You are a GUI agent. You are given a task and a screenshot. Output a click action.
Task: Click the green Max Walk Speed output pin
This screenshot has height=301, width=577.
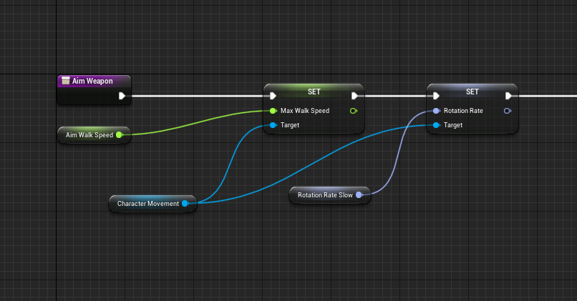point(354,111)
